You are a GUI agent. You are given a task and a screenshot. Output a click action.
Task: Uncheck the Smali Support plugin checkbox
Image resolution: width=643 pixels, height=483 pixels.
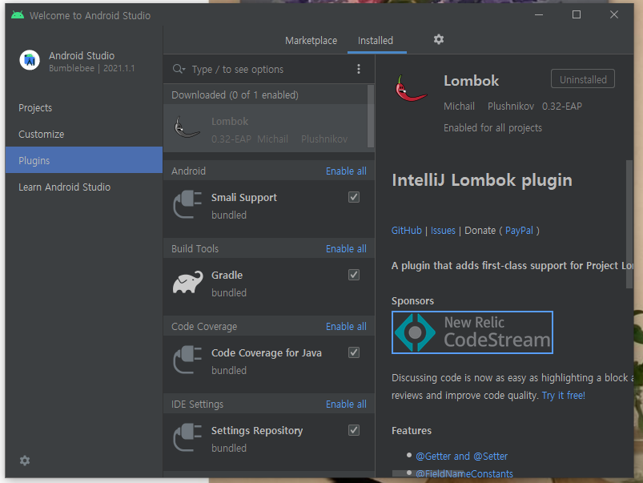tap(354, 197)
